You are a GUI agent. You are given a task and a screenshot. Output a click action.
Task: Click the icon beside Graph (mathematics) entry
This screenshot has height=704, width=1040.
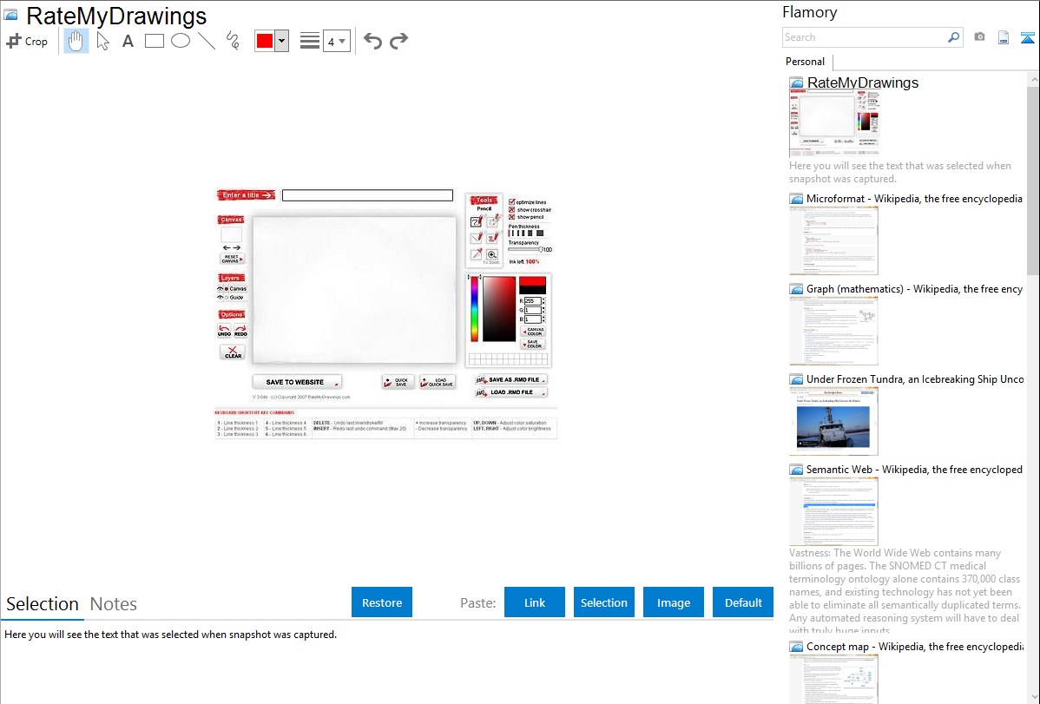pos(796,289)
